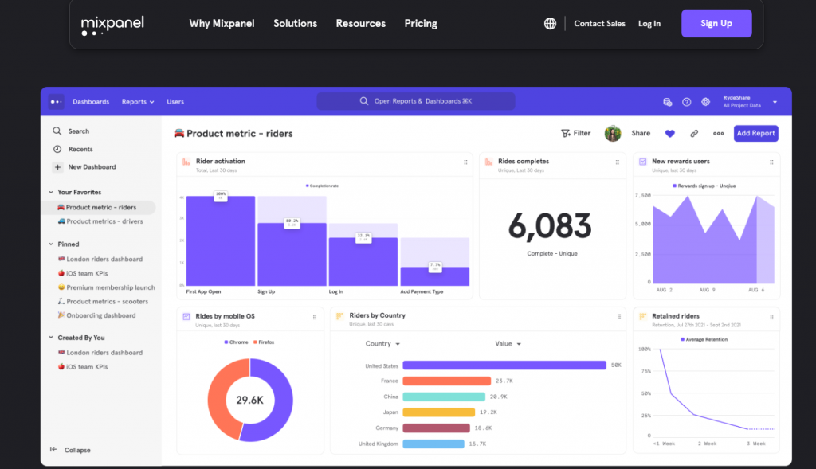The width and height of the screenshot is (816, 469).
Task: Toggle the Firefox legend swatch
Action: tap(255, 342)
